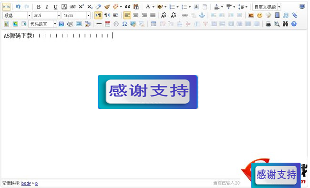Insert special character with omega icon
The width and height of the screenshot is (310, 188).
pyautogui.click(x=124, y=24)
